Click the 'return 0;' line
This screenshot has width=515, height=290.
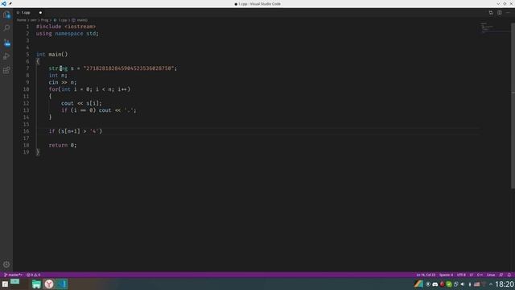(63, 145)
